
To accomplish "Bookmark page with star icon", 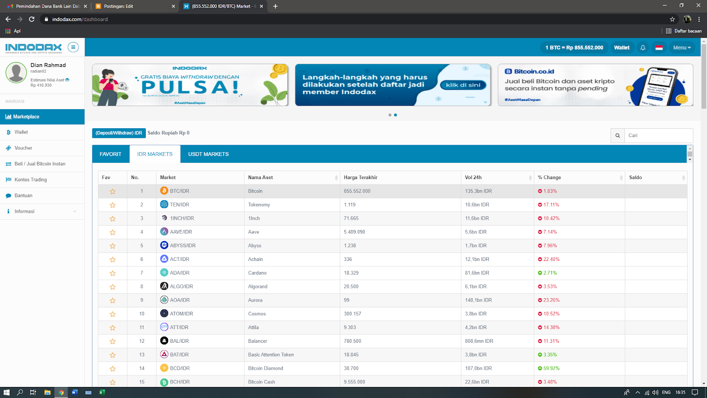I will tap(672, 19).
